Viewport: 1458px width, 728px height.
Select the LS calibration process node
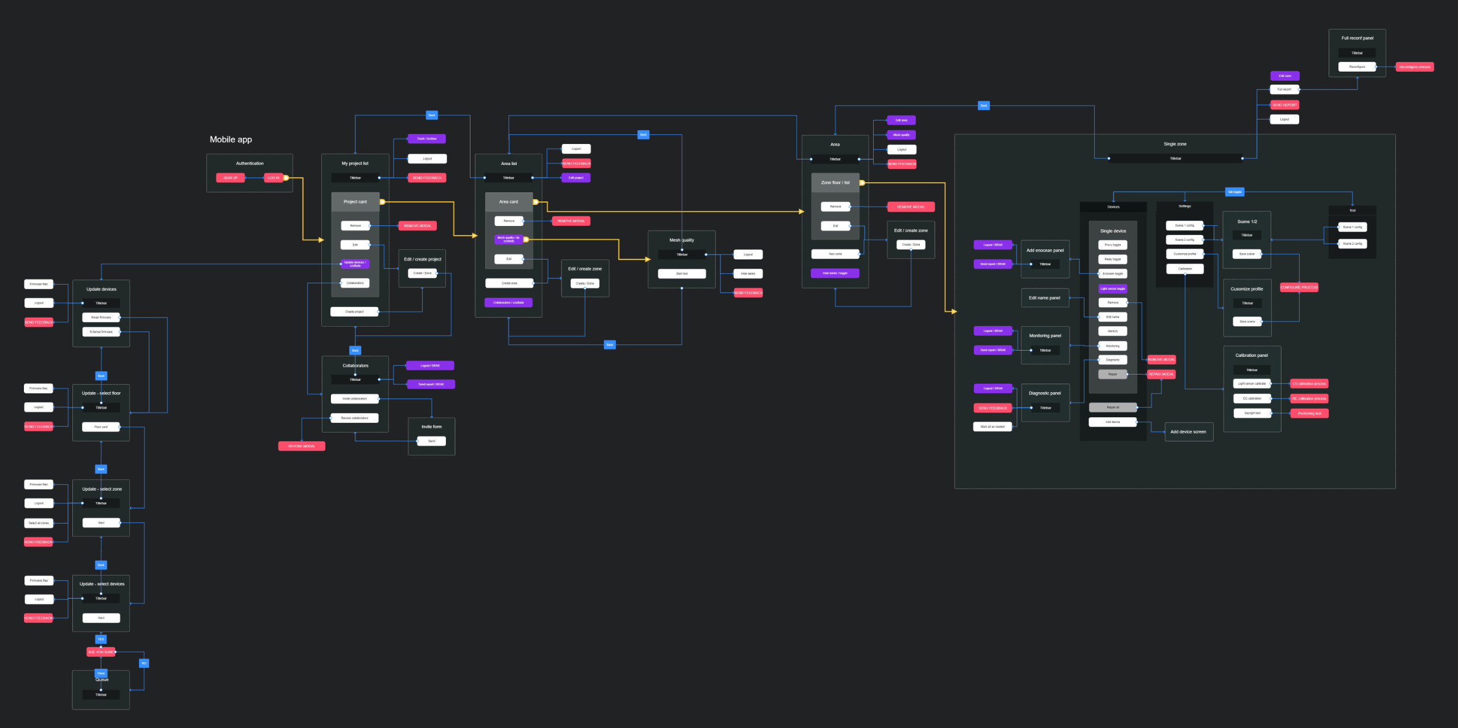[1309, 384]
